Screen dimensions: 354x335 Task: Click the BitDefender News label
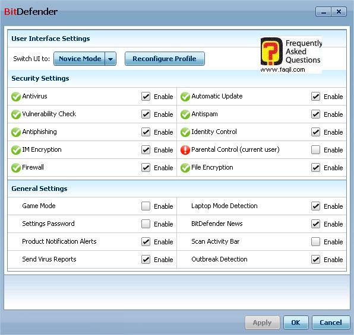point(217,224)
